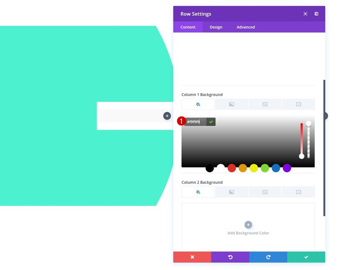Expand Add Background Color for Column 2
The height and width of the screenshot is (270, 340).
[248, 225]
